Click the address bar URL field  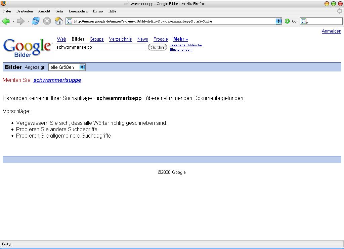(173, 21)
